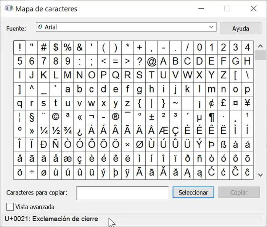Select the inverted question mark ¿
The width and height of the screenshot is (267, 227).
pos(79,131)
